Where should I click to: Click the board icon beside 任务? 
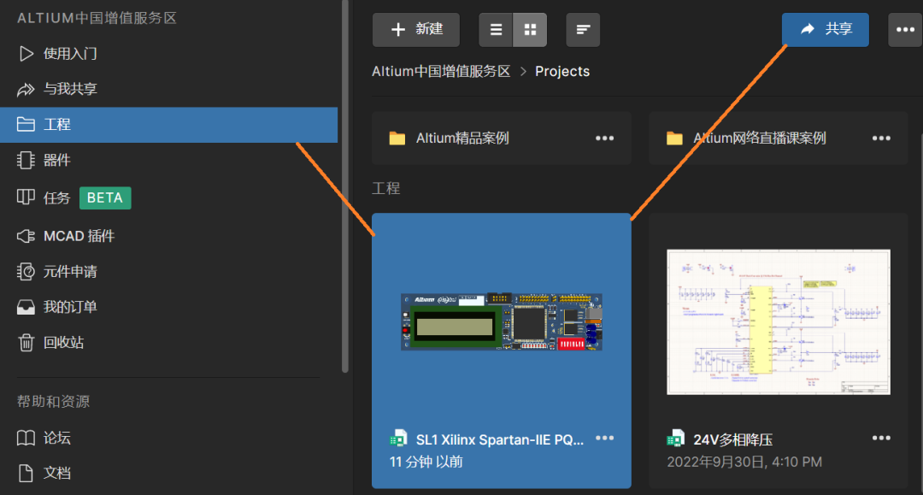click(x=26, y=197)
